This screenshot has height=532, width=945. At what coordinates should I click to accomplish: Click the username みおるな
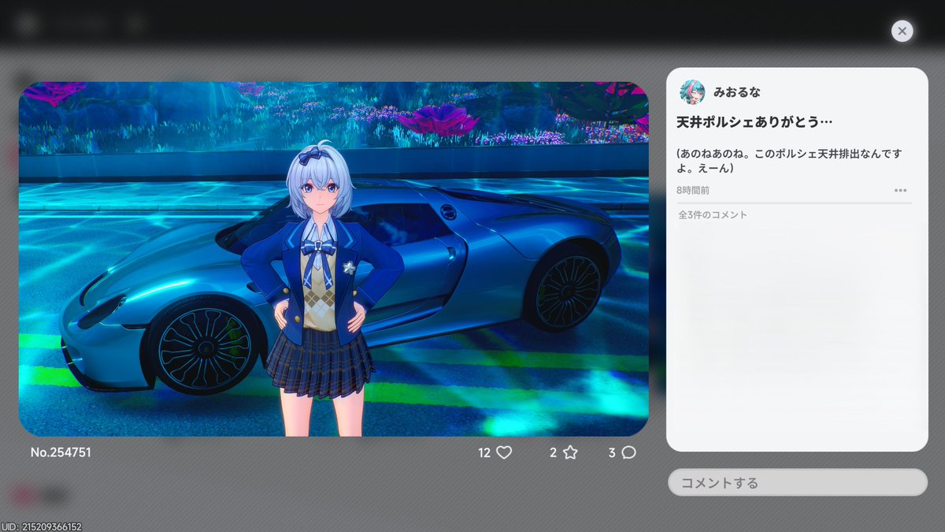tap(737, 92)
